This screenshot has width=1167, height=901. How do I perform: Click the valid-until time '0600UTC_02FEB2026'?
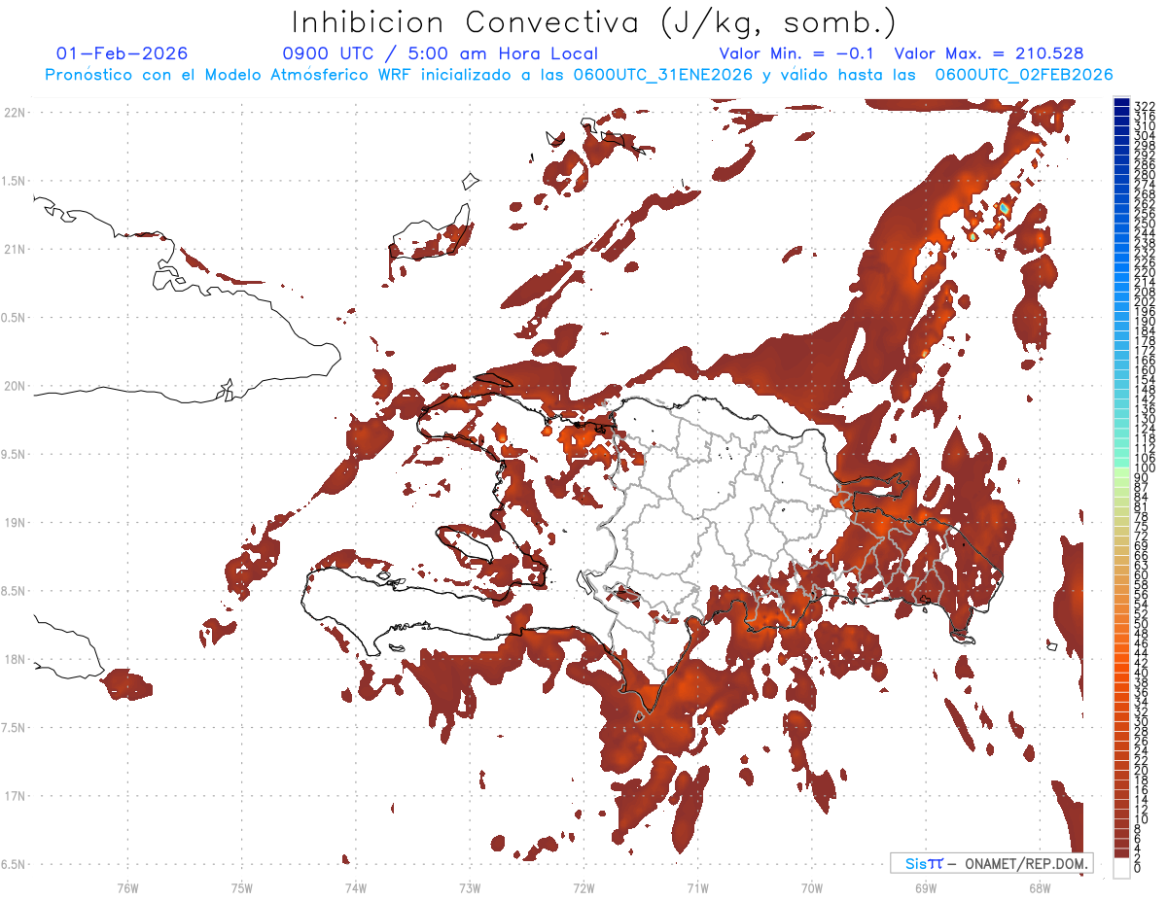click(1024, 75)
